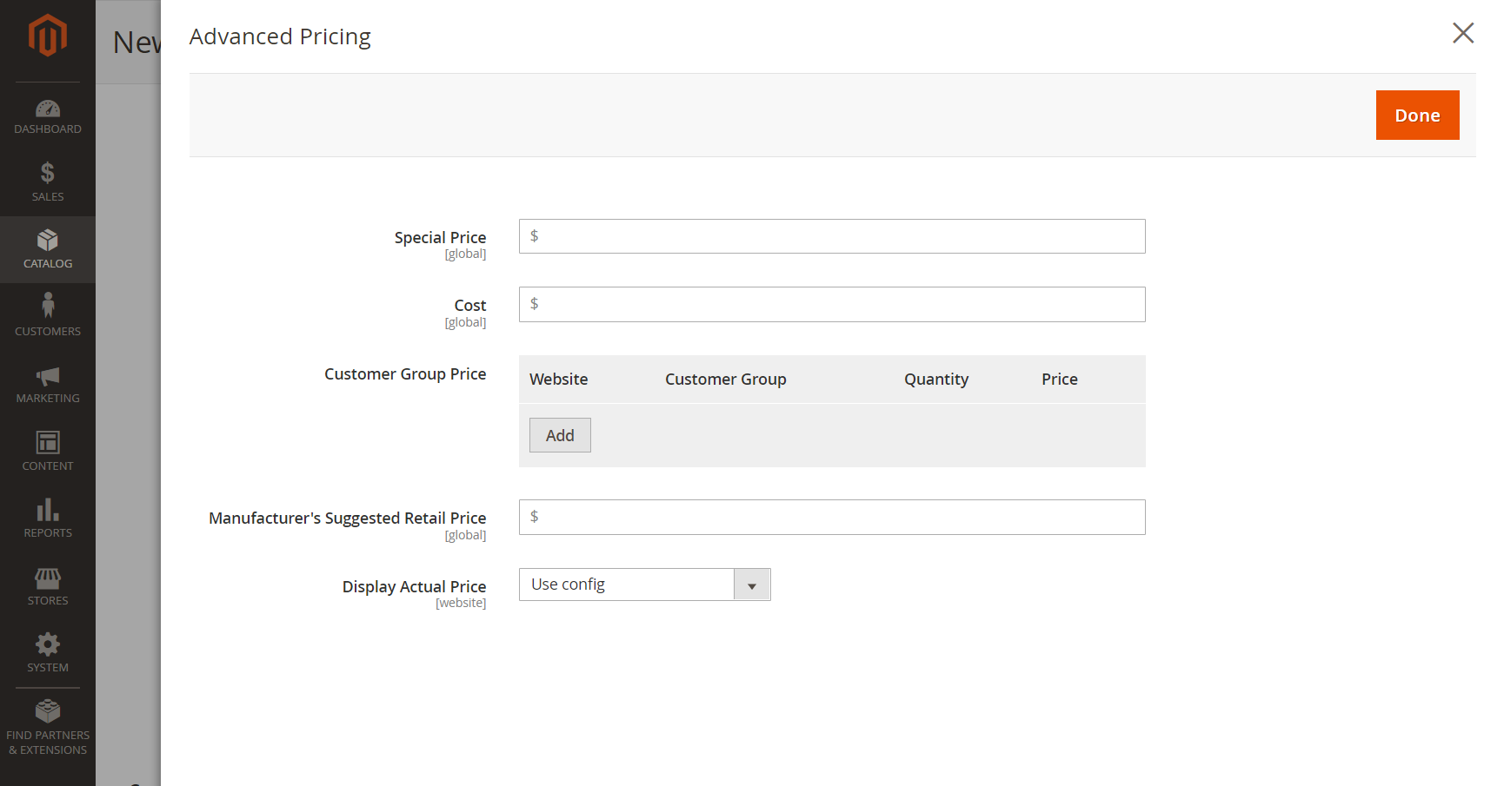Screen dimensions: 1504x786
Task: Click the Magento logo icon
Action: [x=48, y=36]
